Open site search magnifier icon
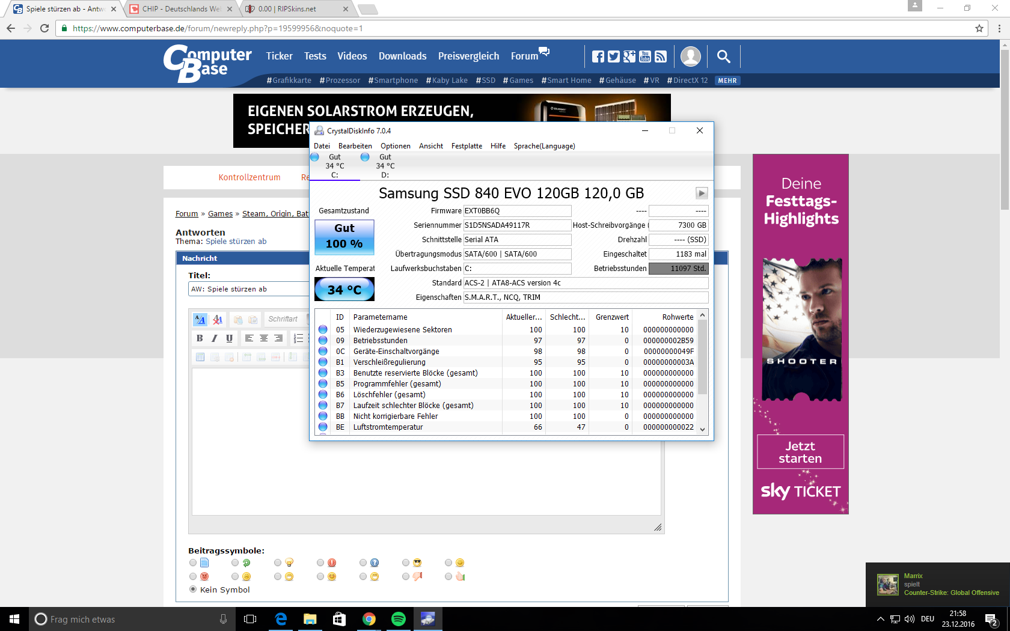Screen dimensions: 1010x631 [724, 56]
